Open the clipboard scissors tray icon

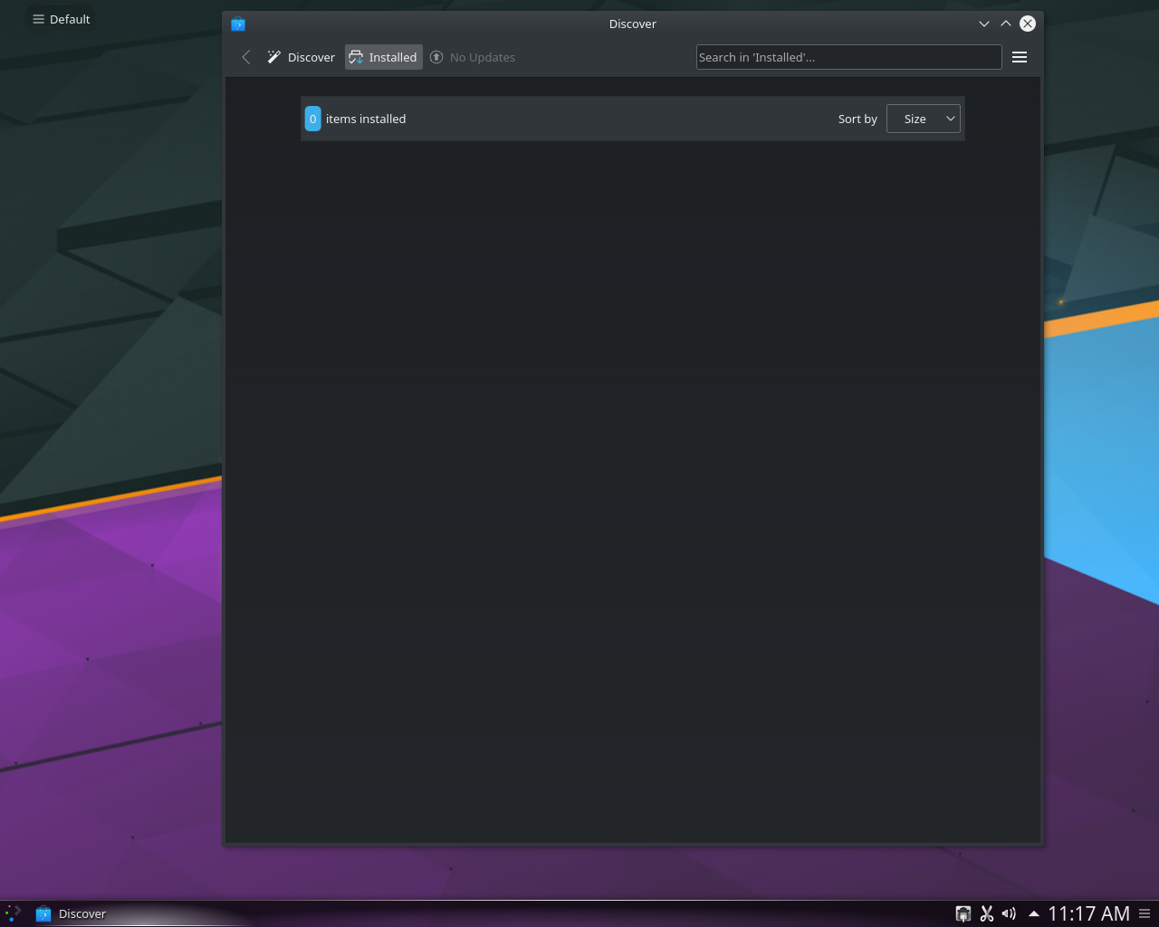pos(987,914)
